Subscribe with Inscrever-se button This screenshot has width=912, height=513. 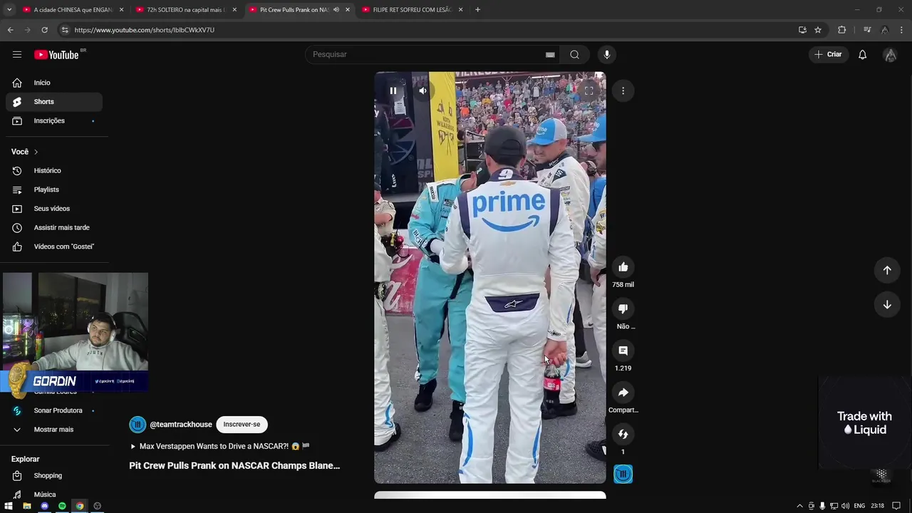pyautogui.click(x=242, y=425)
